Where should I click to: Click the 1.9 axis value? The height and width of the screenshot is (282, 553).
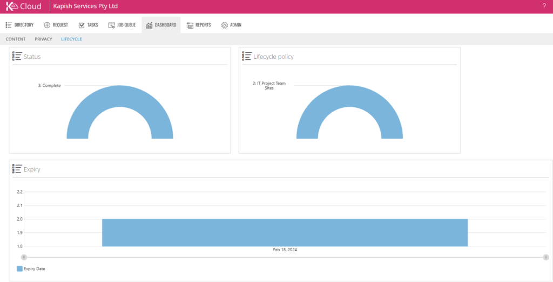[x=19, y=233]
